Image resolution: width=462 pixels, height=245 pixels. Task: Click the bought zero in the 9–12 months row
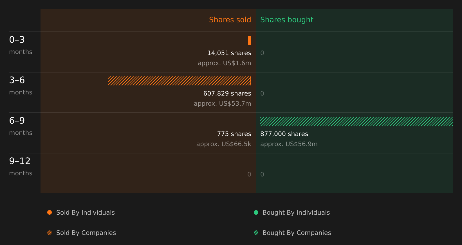262,174
